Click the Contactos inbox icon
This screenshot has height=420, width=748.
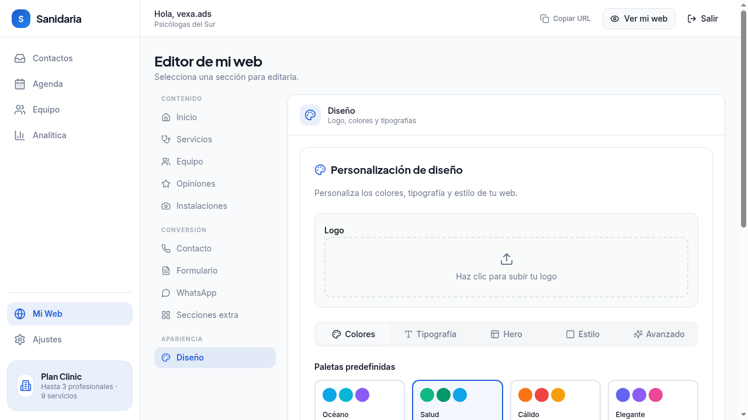[20, 58]
